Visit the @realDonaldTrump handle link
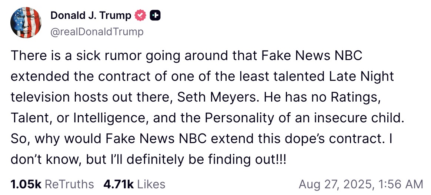Screen dimensions: 431x195 click(x=97, y=32)
